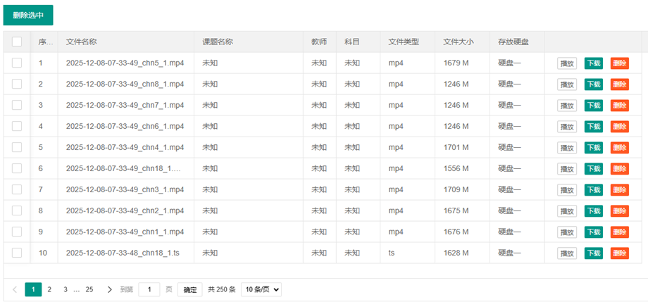648x302 pixels.
Task: Check the box for row 1
Action: coord(17,63)
